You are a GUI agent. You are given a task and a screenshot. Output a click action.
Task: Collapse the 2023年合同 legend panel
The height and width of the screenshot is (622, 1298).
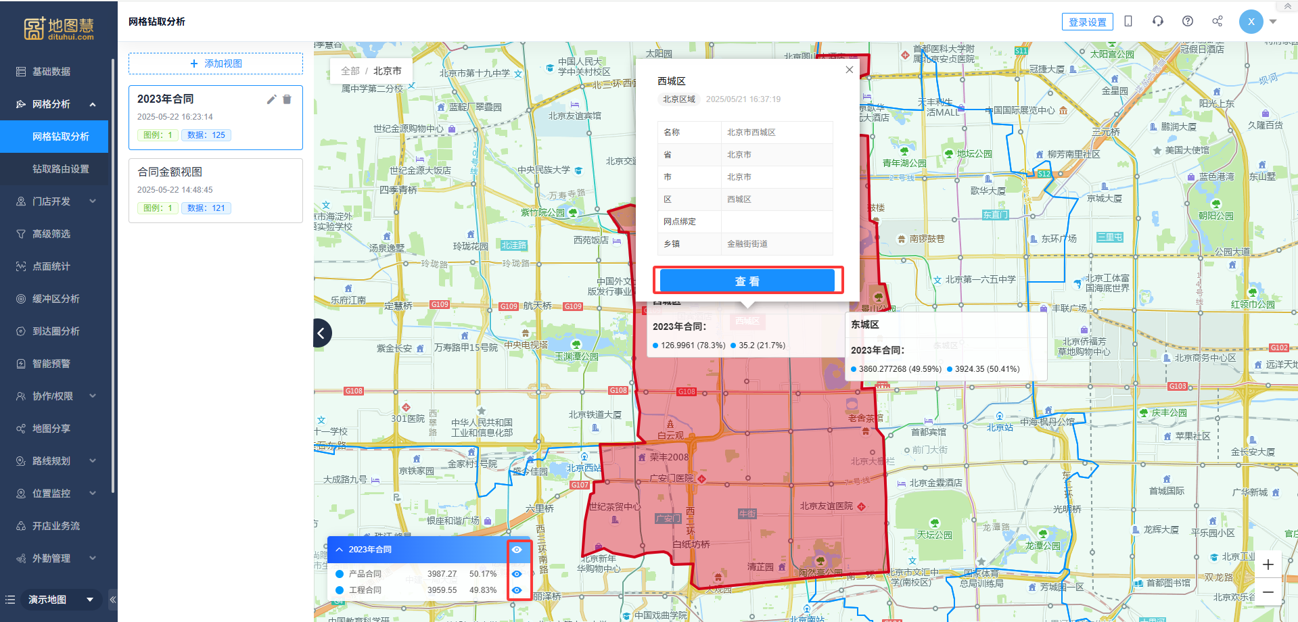pos(340,550)
